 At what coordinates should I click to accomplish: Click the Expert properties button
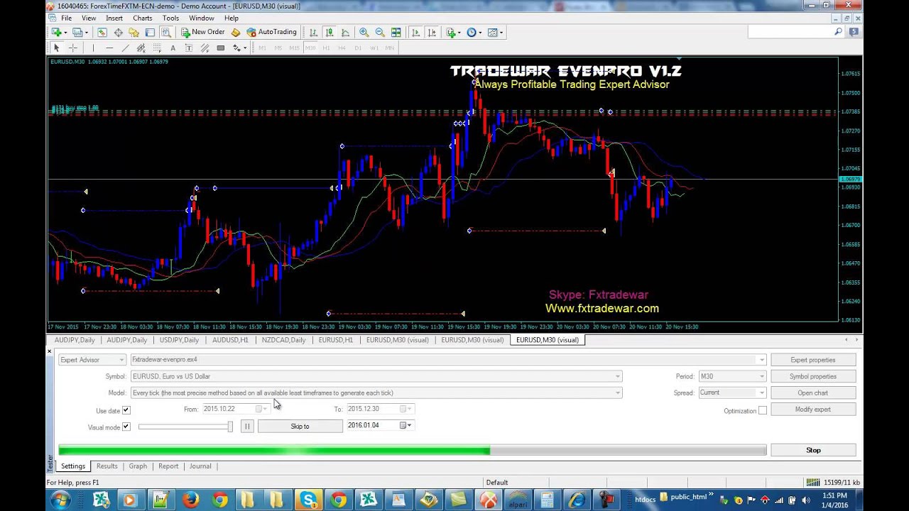[x=813, y=360]
